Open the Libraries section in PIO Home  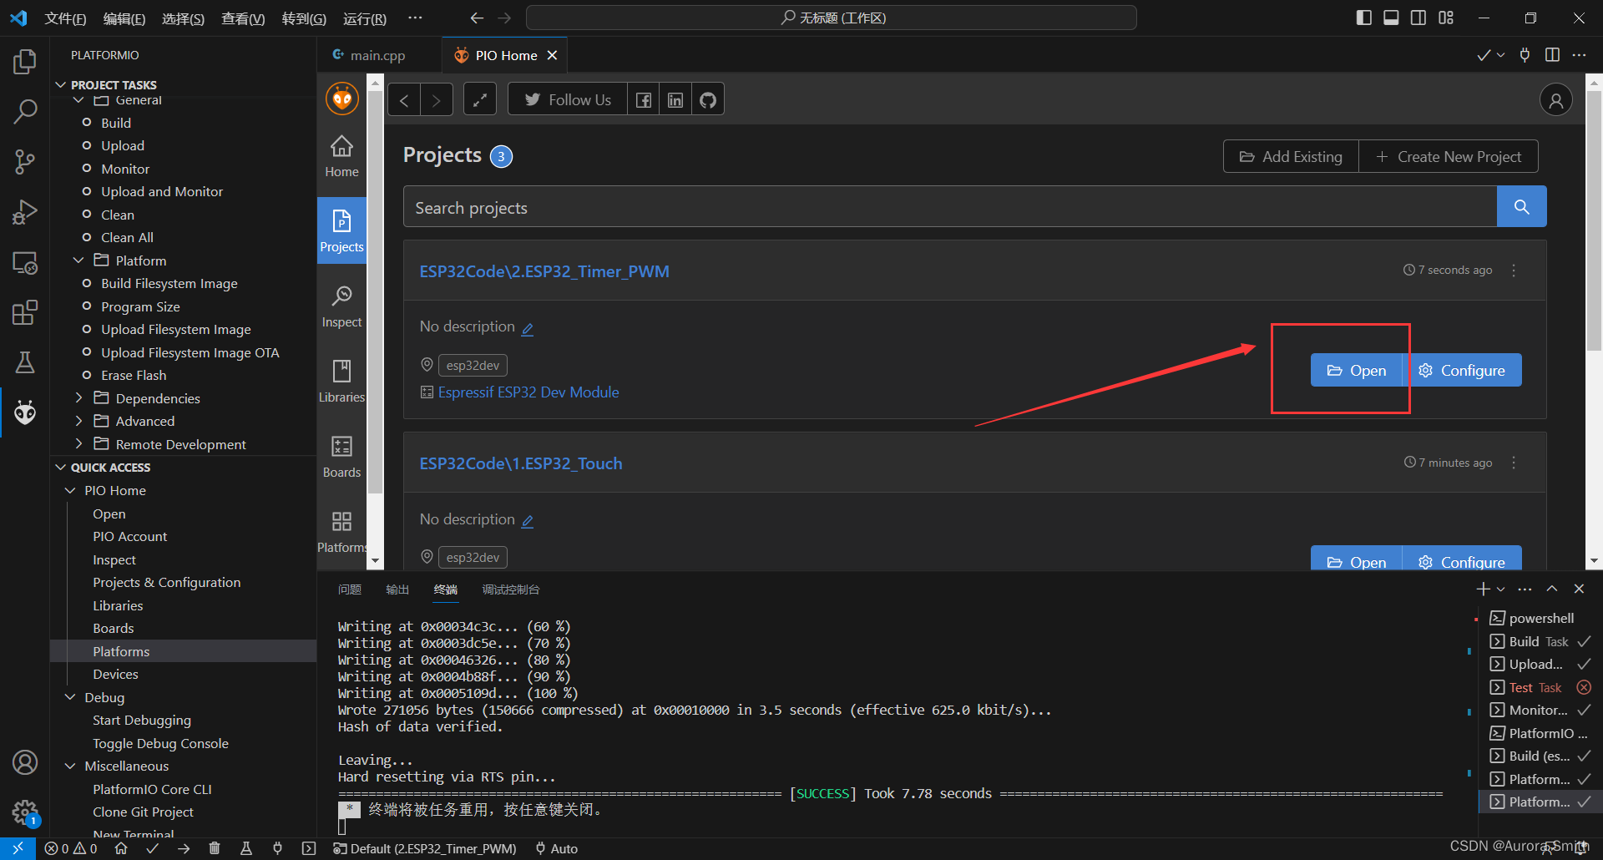coord(341,382)
